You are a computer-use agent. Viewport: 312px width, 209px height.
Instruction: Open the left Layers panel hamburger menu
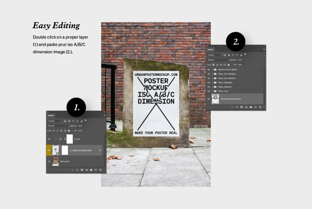(104, 115)
